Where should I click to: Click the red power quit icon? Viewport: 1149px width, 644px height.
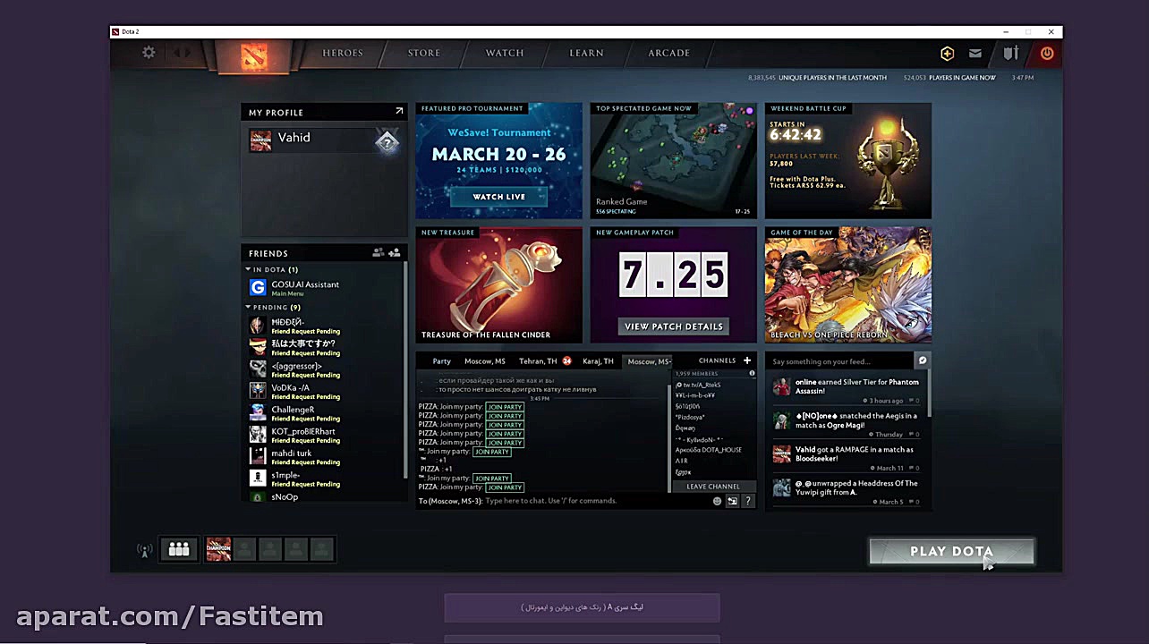tap(1047, 54)
